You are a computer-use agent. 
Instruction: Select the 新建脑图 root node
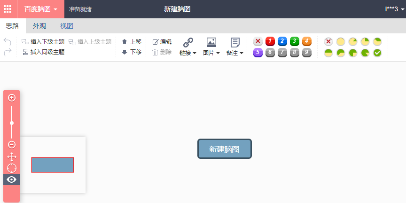[x=225, y=149]
